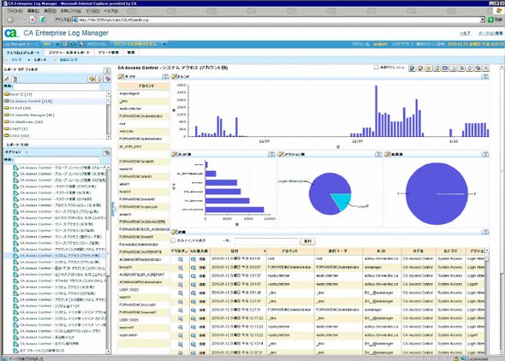Click the Go button beside the address bar

pos(495,20)
